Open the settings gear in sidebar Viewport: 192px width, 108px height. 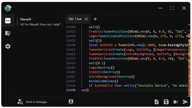pyautogui.click(x=8, y=46)
